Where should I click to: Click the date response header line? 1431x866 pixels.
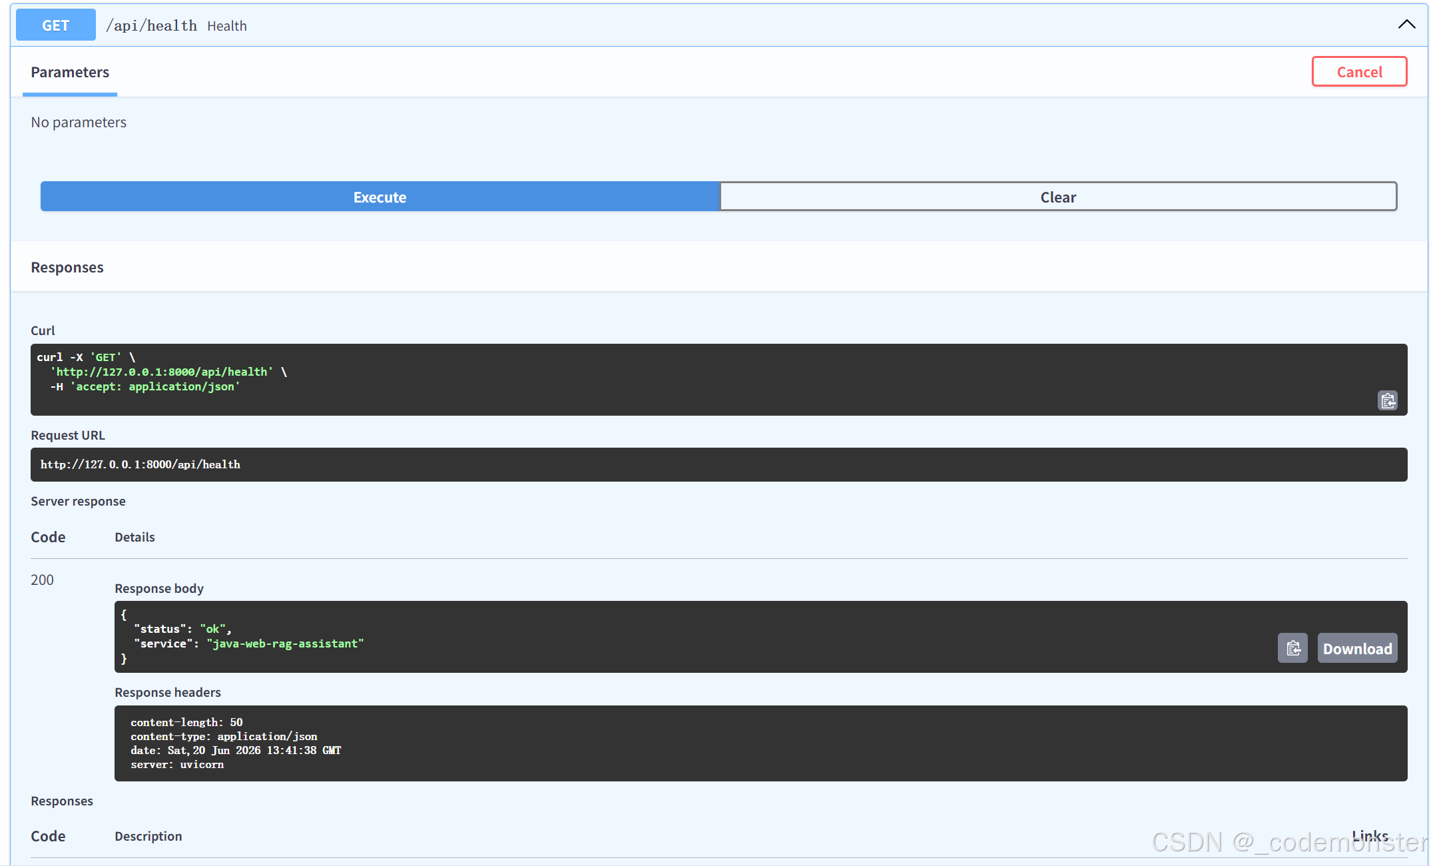pos(236,750)
